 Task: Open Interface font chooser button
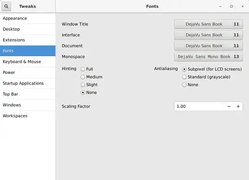[x=208, y=35]
